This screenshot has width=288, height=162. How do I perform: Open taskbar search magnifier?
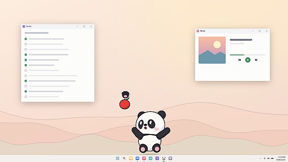click(124, 158)
